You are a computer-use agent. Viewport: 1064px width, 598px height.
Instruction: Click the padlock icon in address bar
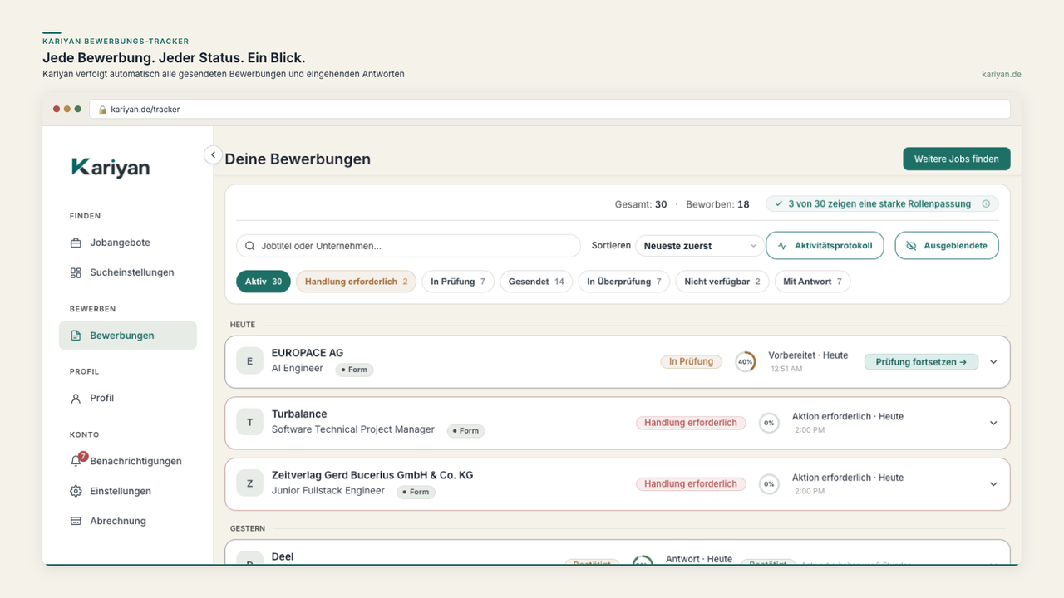click(x=103, y=110)
